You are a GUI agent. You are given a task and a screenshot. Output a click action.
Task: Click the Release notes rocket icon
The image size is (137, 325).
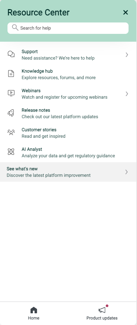tap(11, 113)
